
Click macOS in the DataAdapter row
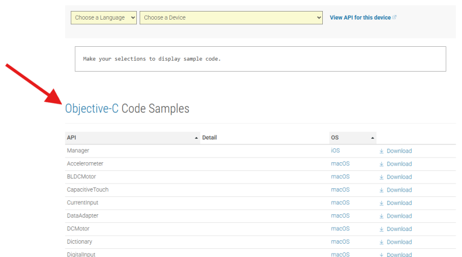(340, 215)
